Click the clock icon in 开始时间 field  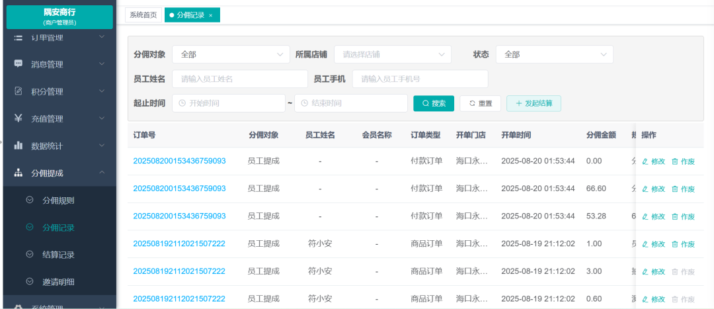pyautogui.click(x=182, y=104)
